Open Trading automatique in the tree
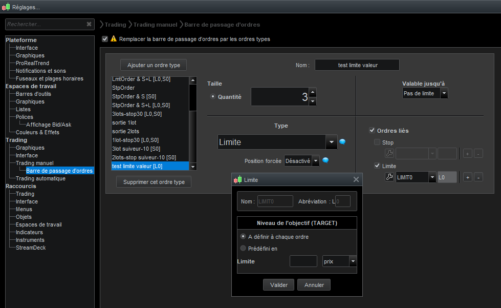Screen dimensions: 501x308 click(40, 178)
